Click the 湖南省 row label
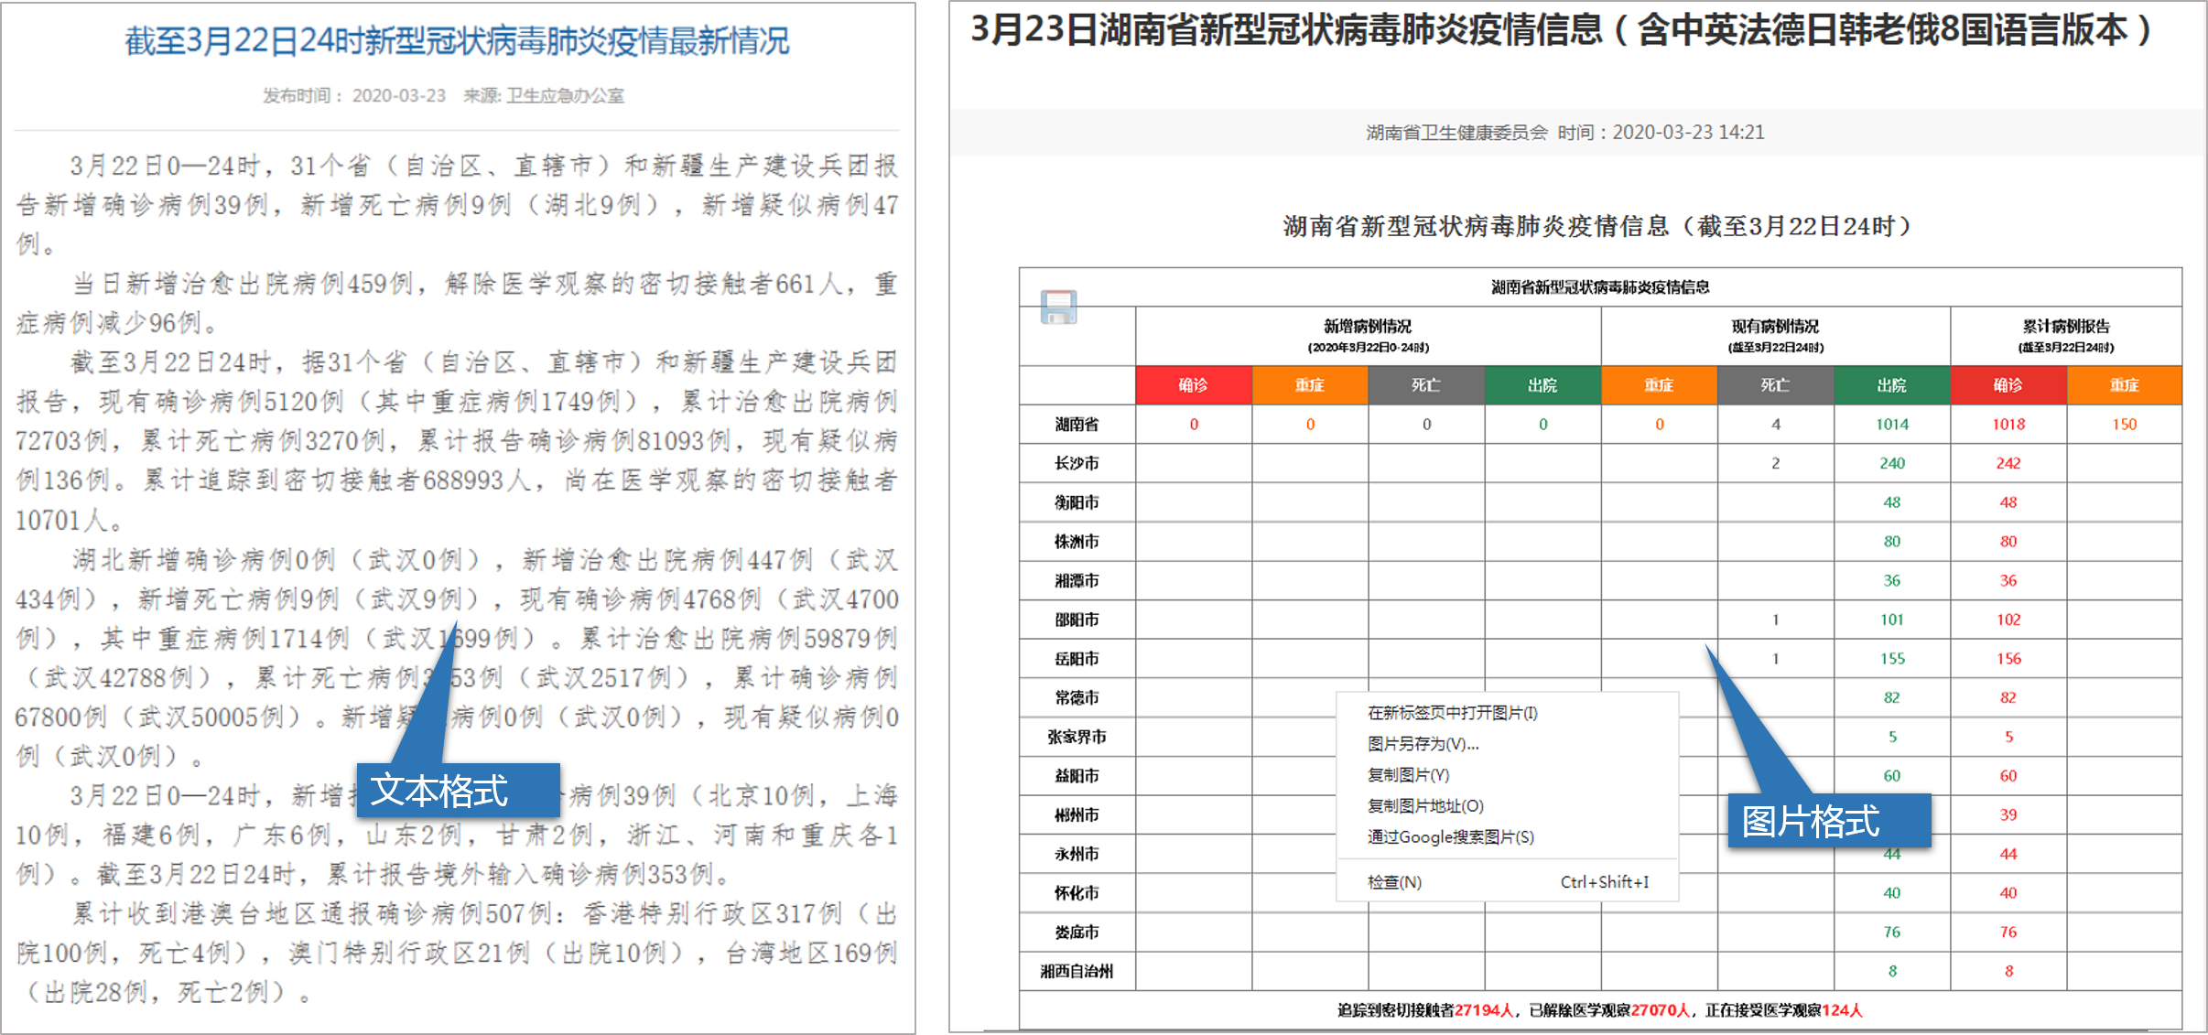Image resolution: width=2208 pixels, height=1035 pixels. point(1077,425)
